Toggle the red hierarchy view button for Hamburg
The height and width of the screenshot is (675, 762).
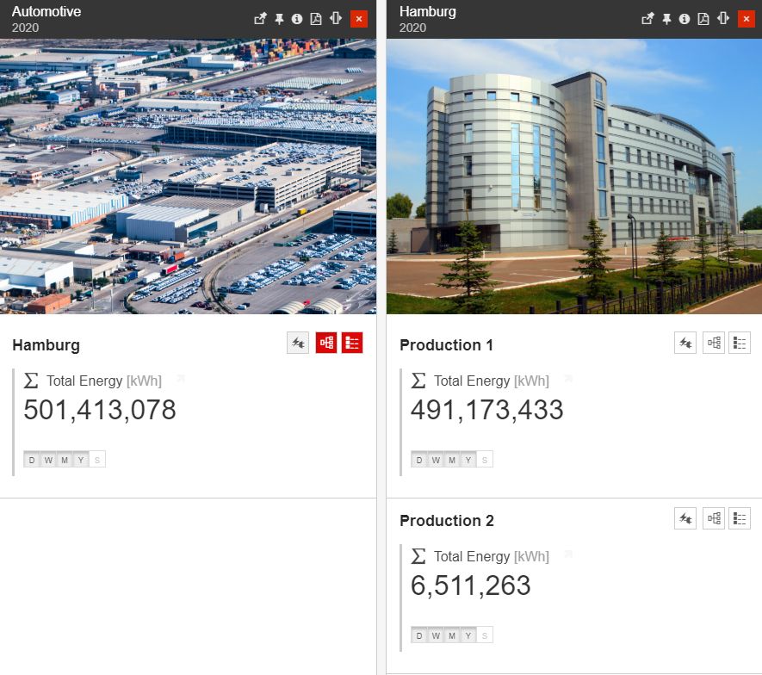326,343
